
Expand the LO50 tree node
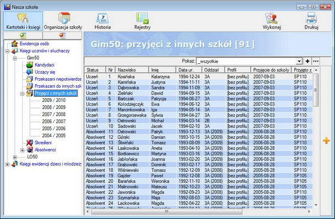click(x=15, y=157)
